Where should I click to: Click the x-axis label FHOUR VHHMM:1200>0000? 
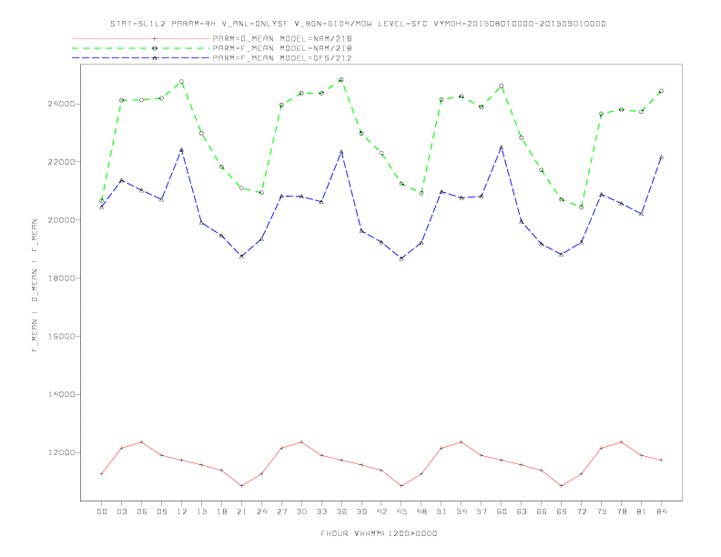379,533
